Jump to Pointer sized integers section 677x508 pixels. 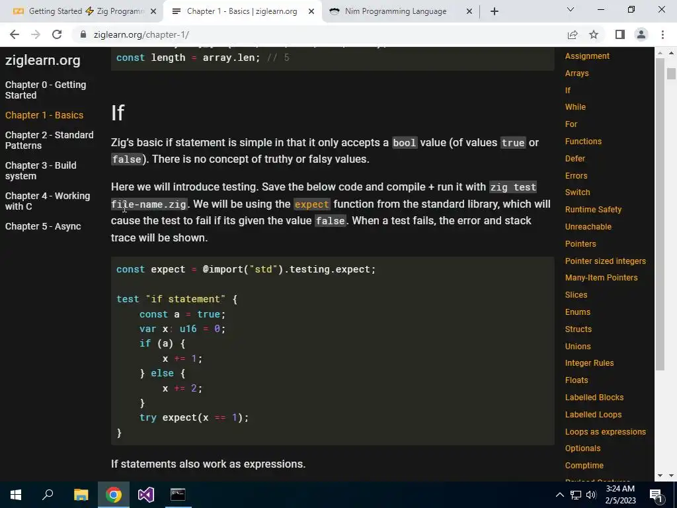(606, 261)
